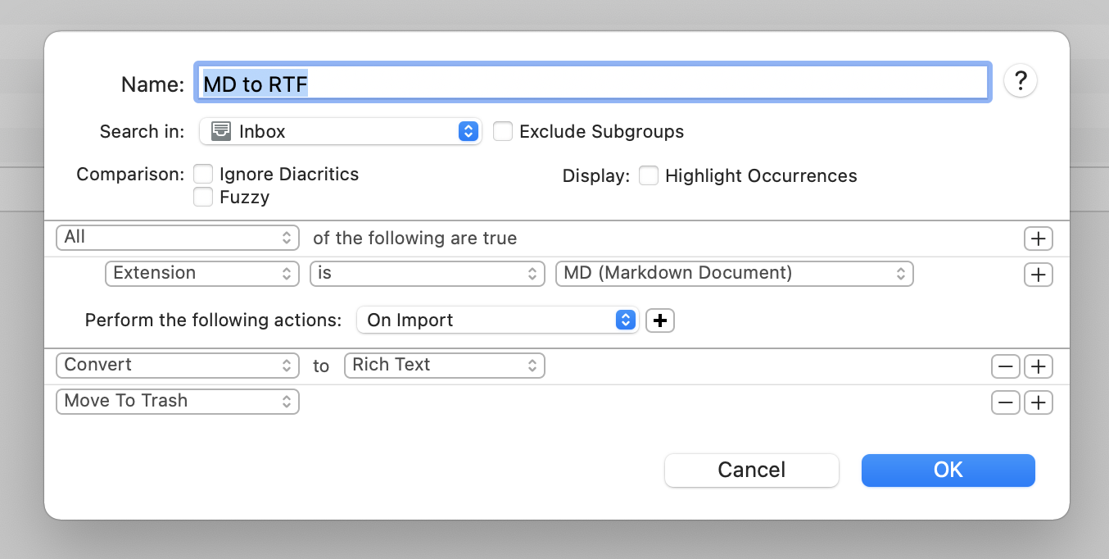Add action after Convert row with plus
Screen dimensions: 1109x559
tap(1038, 366)
